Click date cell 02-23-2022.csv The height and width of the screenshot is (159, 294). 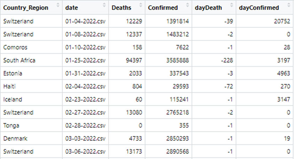point(85,99)
